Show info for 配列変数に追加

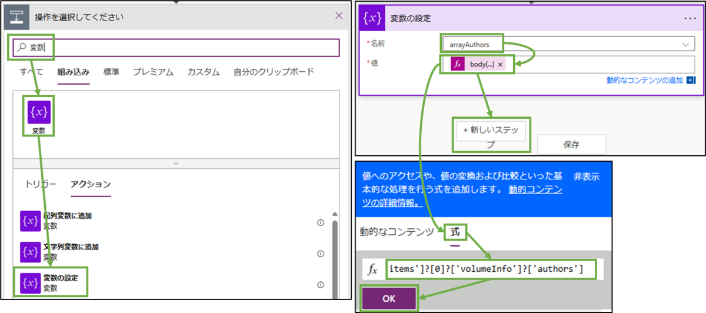(x=321, y=222)
